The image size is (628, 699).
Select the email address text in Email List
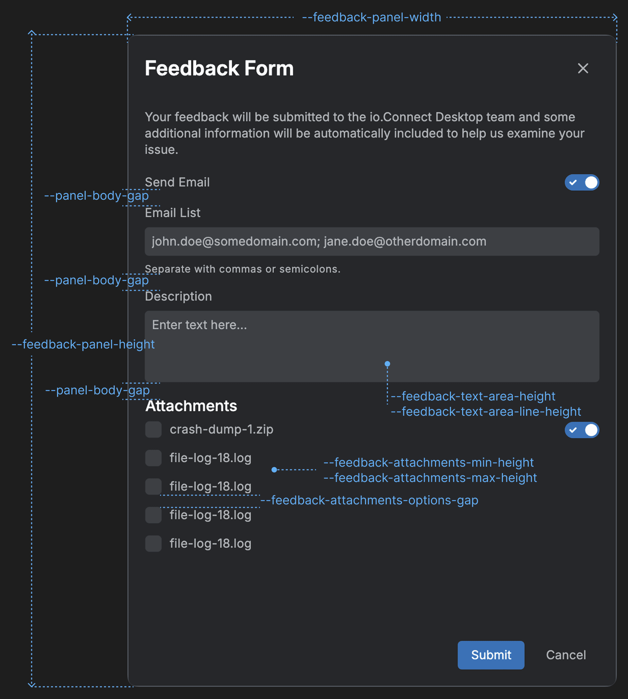coord(318,241)
